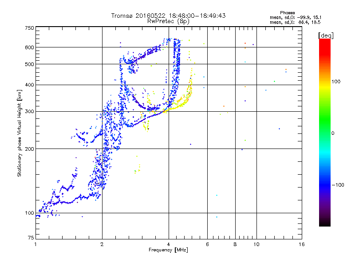Viewport: 355px width, 266px height.
Task: Click the phase colorbar scale
Action: 325,132
